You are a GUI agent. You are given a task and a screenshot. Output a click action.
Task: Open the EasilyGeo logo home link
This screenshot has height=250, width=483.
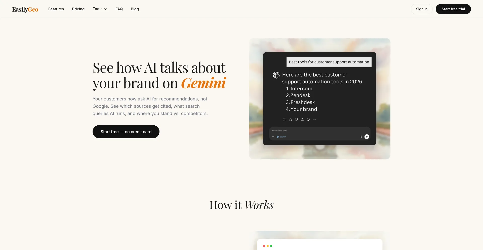[x=25, y=9]
